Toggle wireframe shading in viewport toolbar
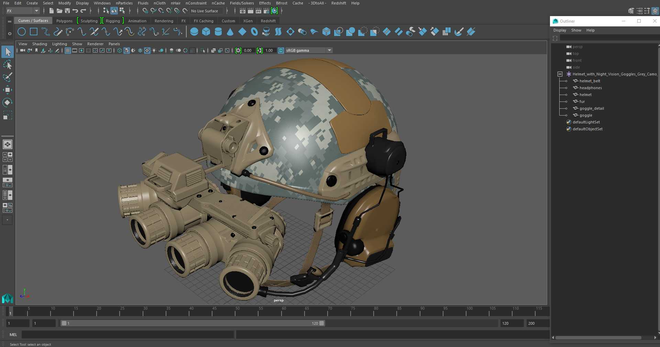Screen dimensions: 660x347 pos(120,50)
